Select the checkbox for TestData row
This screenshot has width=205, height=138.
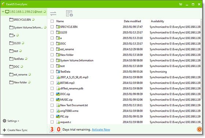click(x=52, y=72)
